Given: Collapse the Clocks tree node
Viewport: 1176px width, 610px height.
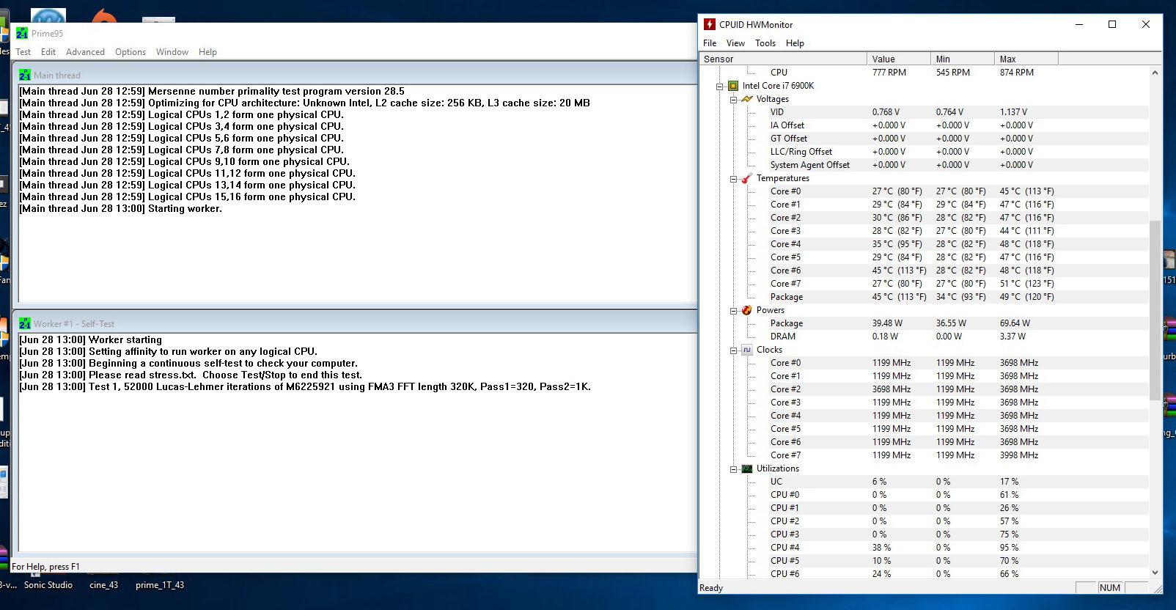Looking at the screenshot, I should click(x=733, y=350).
